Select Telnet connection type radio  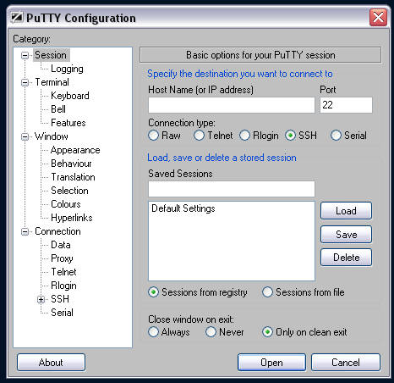[x=199, y=136]
